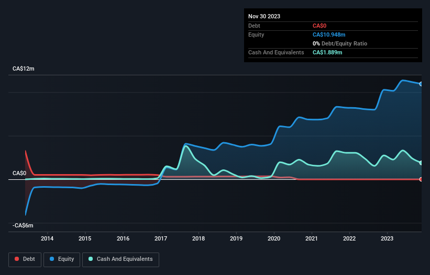Click the 2023 x-axis label
This screenshot has height=275, width=430.
(387, 238)
